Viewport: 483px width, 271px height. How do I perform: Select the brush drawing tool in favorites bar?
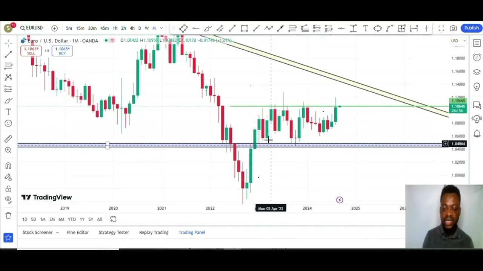click(208, 28)
